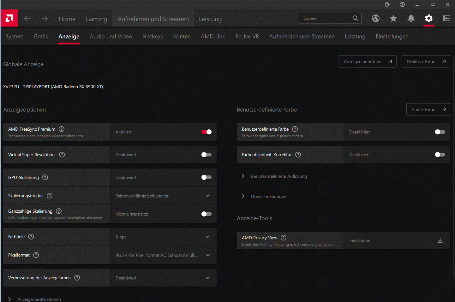455x302 pixels.
Task: Toggle Farbenblindheit-Korrektur on
Action: pyautogui.click(x=440, y=155)
